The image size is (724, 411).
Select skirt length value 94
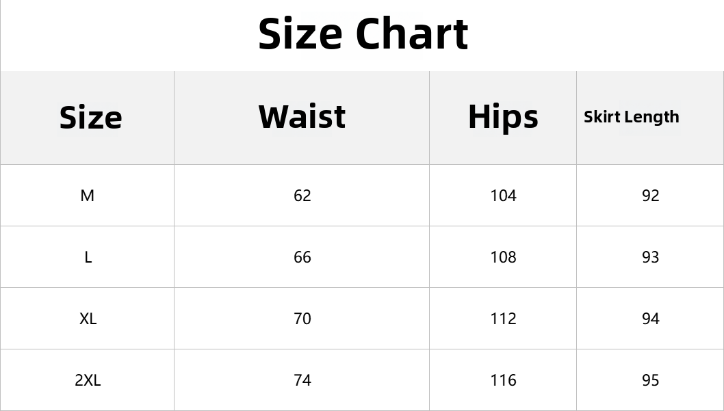[651, 319]
